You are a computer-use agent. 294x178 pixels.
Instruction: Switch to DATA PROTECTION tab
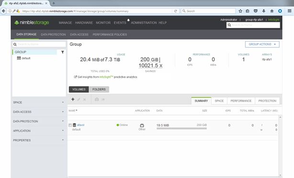click(x=53, y=34)
